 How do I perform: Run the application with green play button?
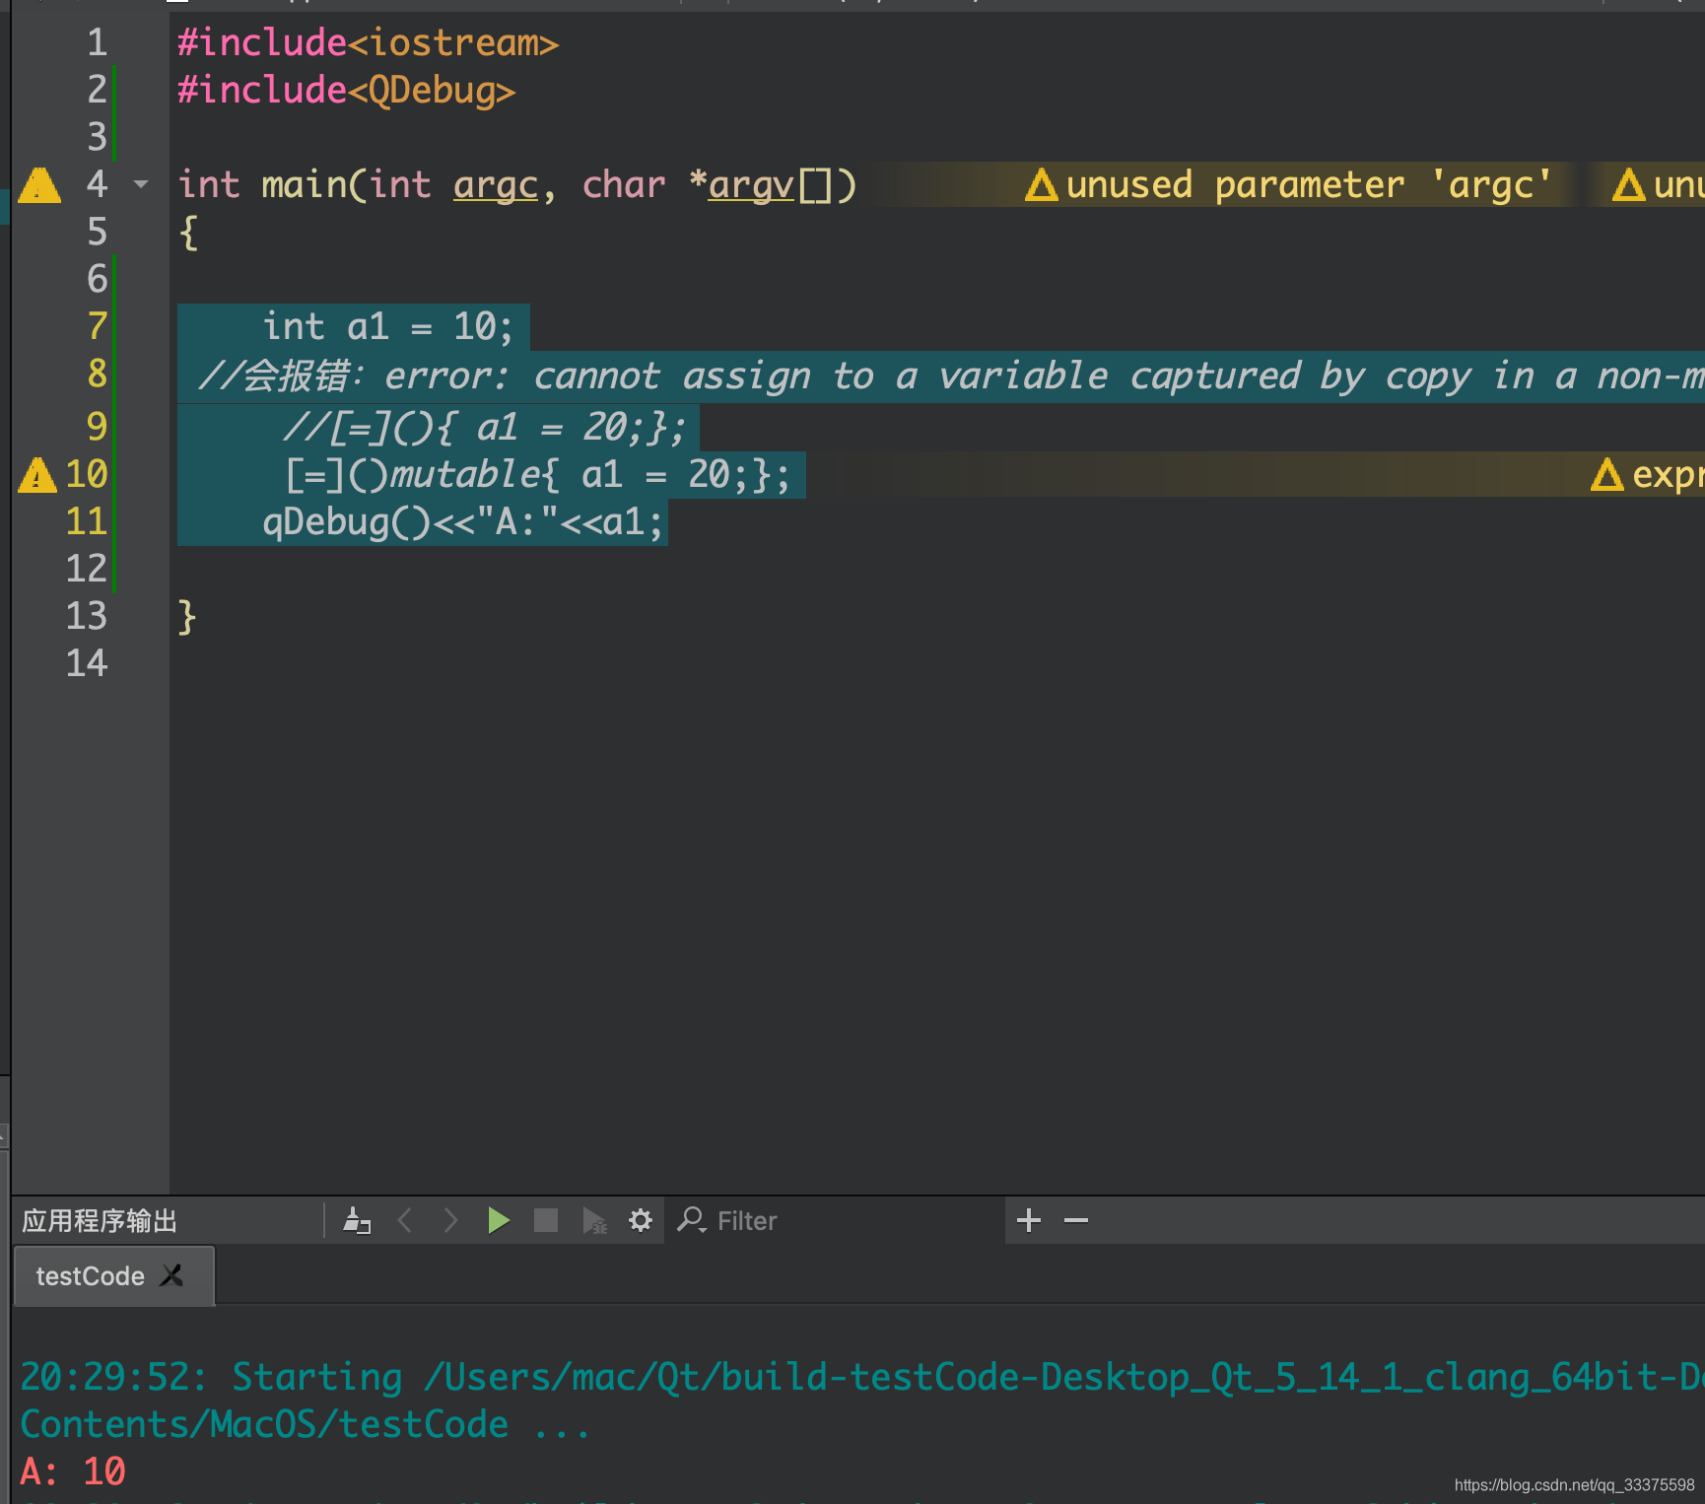click(x=499, y=1221)
